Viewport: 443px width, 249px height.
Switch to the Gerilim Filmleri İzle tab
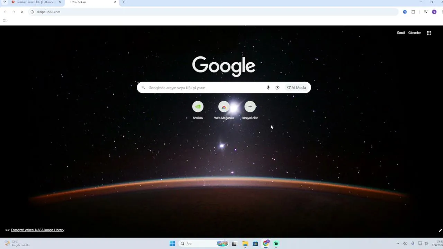(x=34, y=2)
